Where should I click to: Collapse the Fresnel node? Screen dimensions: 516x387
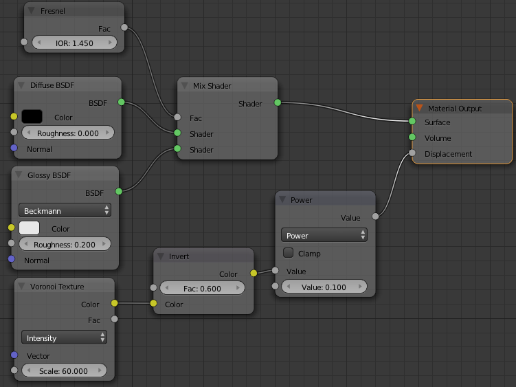[32, 11]
